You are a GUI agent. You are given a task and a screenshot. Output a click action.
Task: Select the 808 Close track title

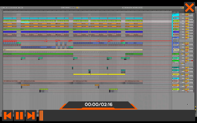pyautogui.click(x=176, y=26)
